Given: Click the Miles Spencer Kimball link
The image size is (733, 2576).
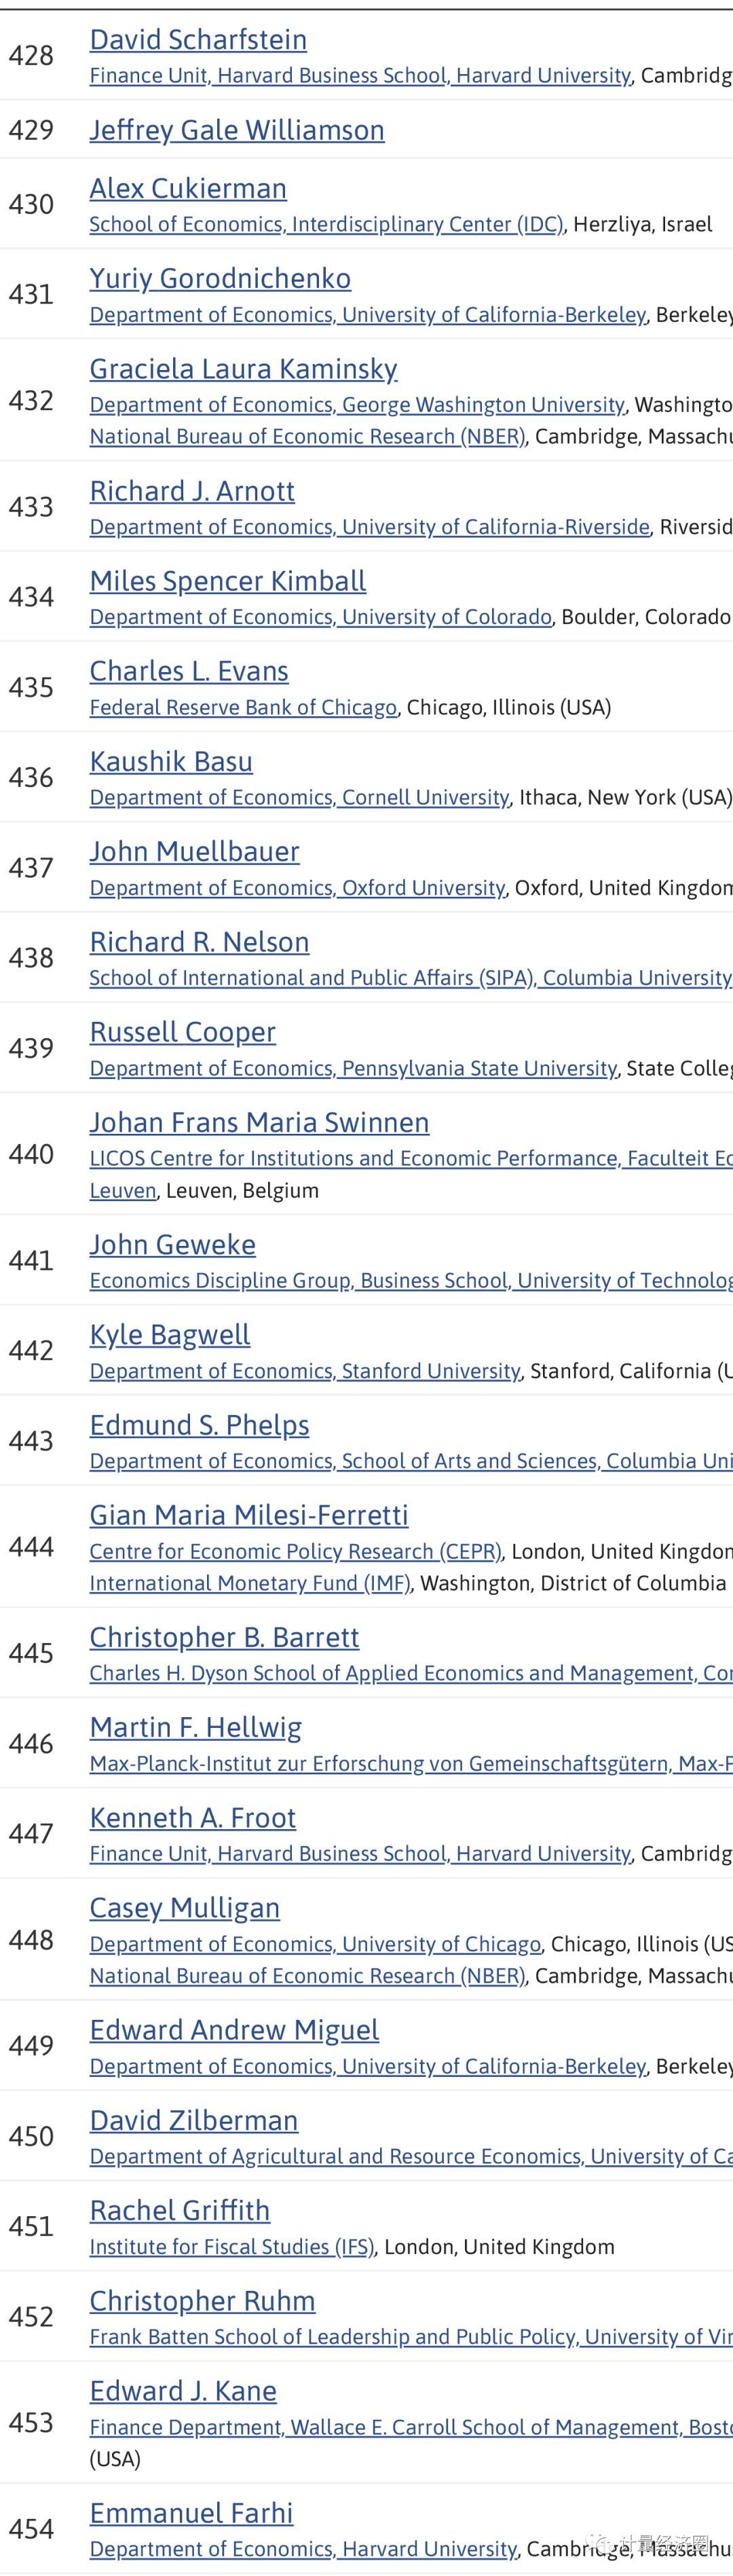Looking at the screenshot, I should coord(228,581).
